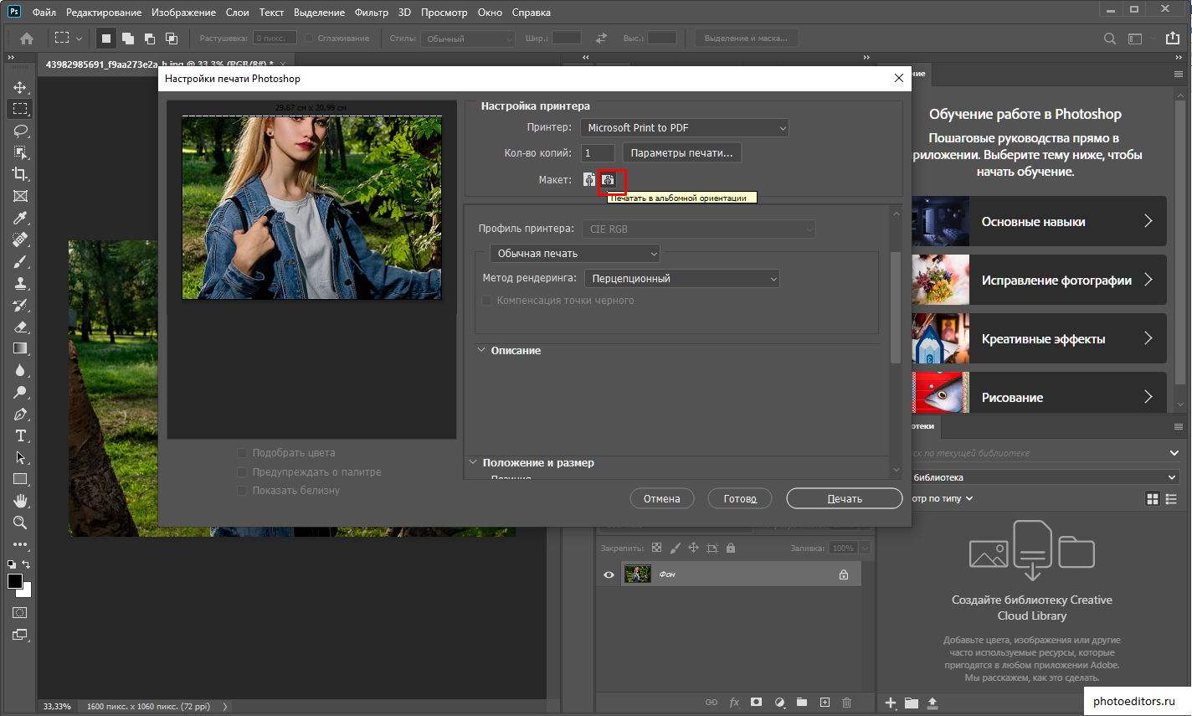
Task: Open Обычная печать dropdown
Action: point(575,254)
